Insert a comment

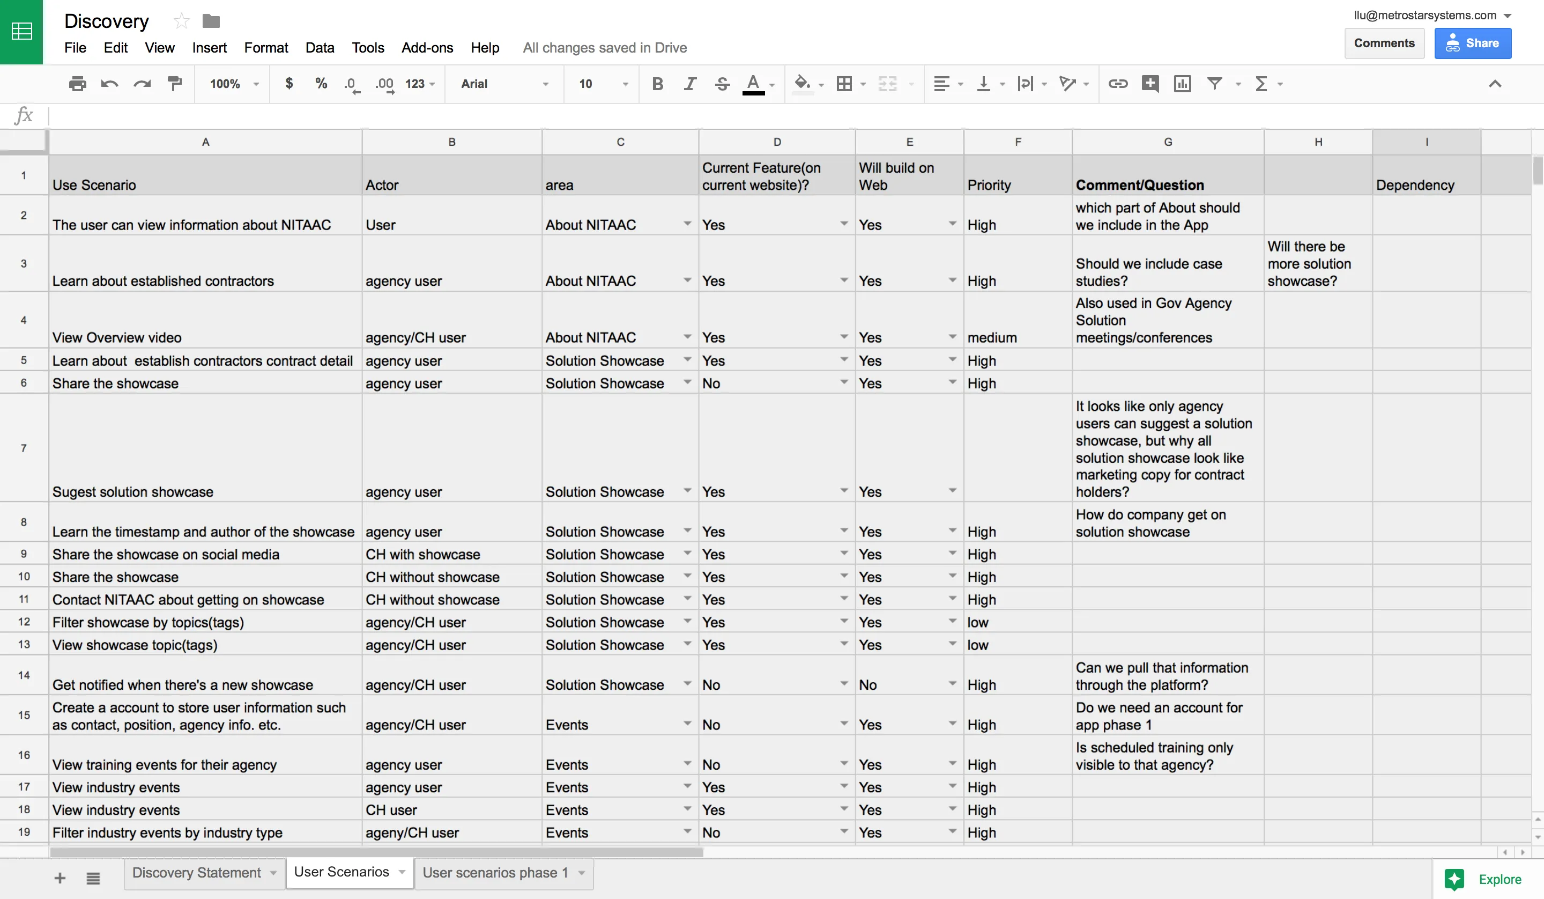coord(1150,84)
